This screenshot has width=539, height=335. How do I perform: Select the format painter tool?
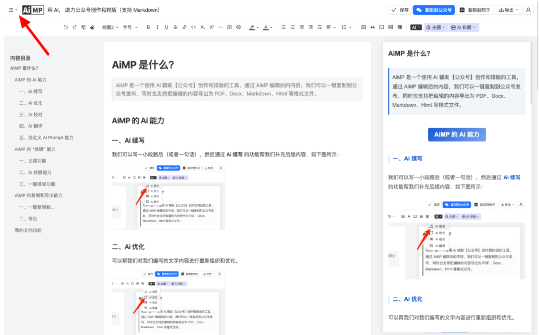tap(83, 27)
